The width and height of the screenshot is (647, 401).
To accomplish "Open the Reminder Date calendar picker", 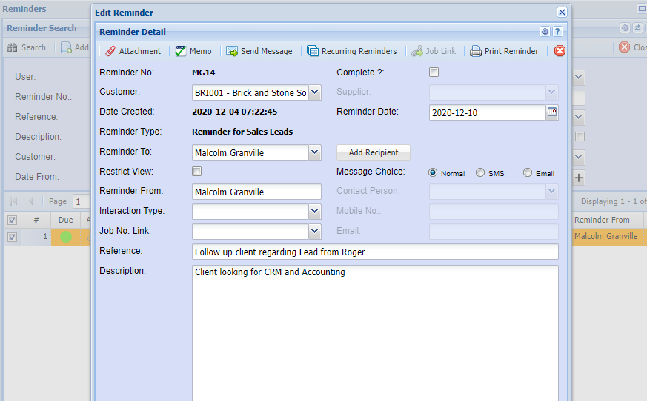I will (x=551, y=112).
